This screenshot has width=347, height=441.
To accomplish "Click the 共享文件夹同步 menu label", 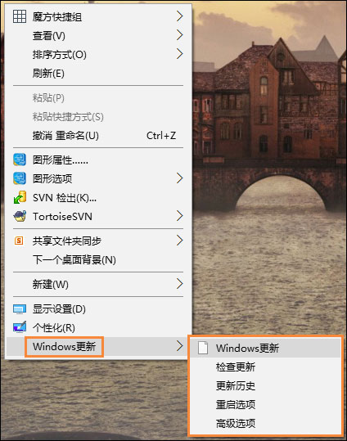I will coord(66,241).
